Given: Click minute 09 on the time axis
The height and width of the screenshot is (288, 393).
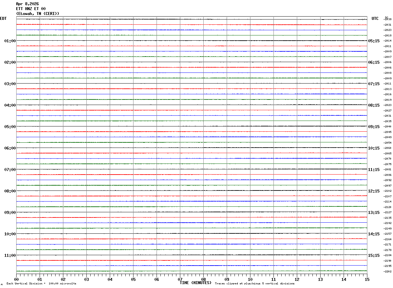Looking at the screenshot, I should 227,279.
